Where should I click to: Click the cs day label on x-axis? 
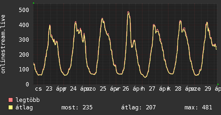point(38,89)
